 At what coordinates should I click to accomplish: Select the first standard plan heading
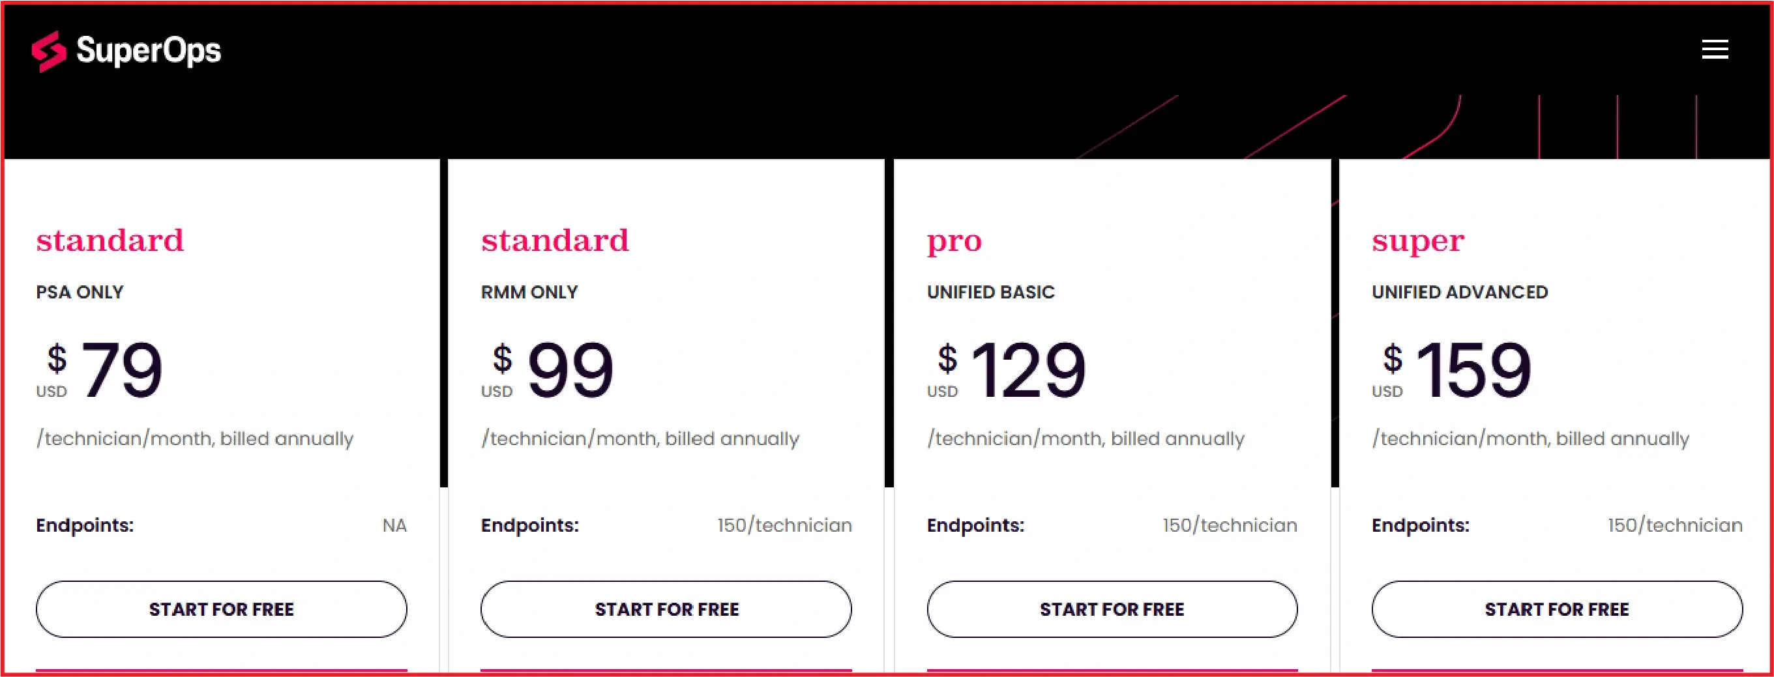point(110,240)
